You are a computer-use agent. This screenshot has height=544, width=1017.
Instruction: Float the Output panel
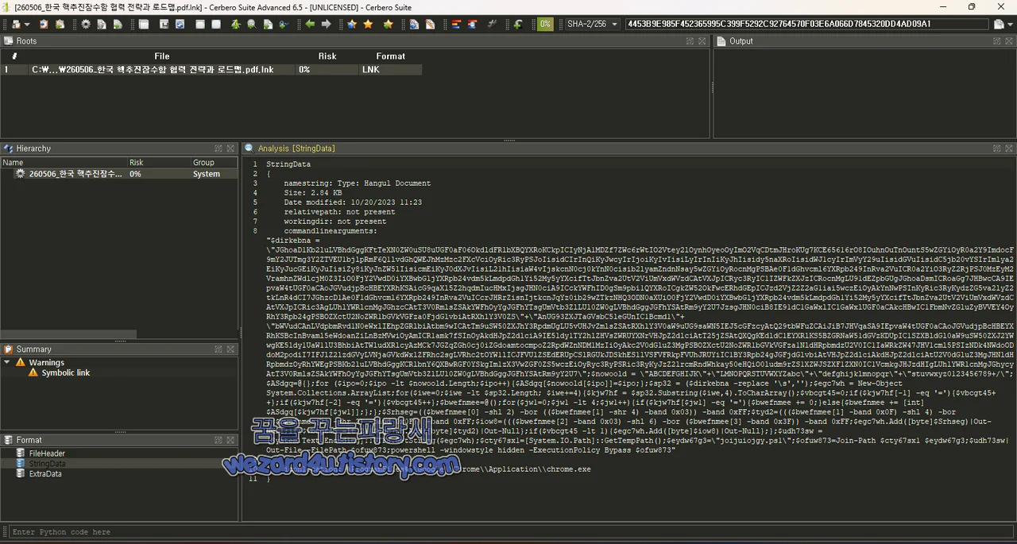click(997, 41)
